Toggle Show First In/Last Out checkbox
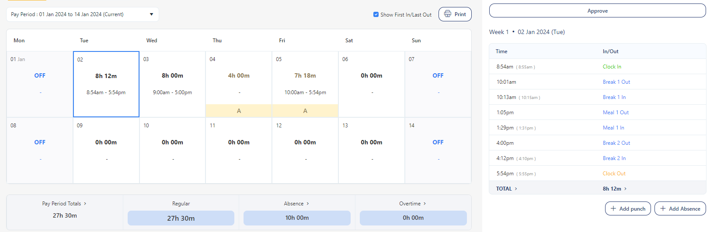The image size is (710, 232). coord(376,14)
